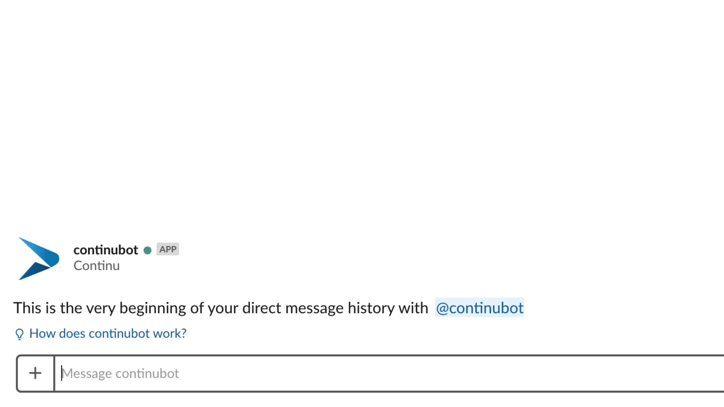
Task: Open "How does continubot work?" link
Action: [108, 334]
